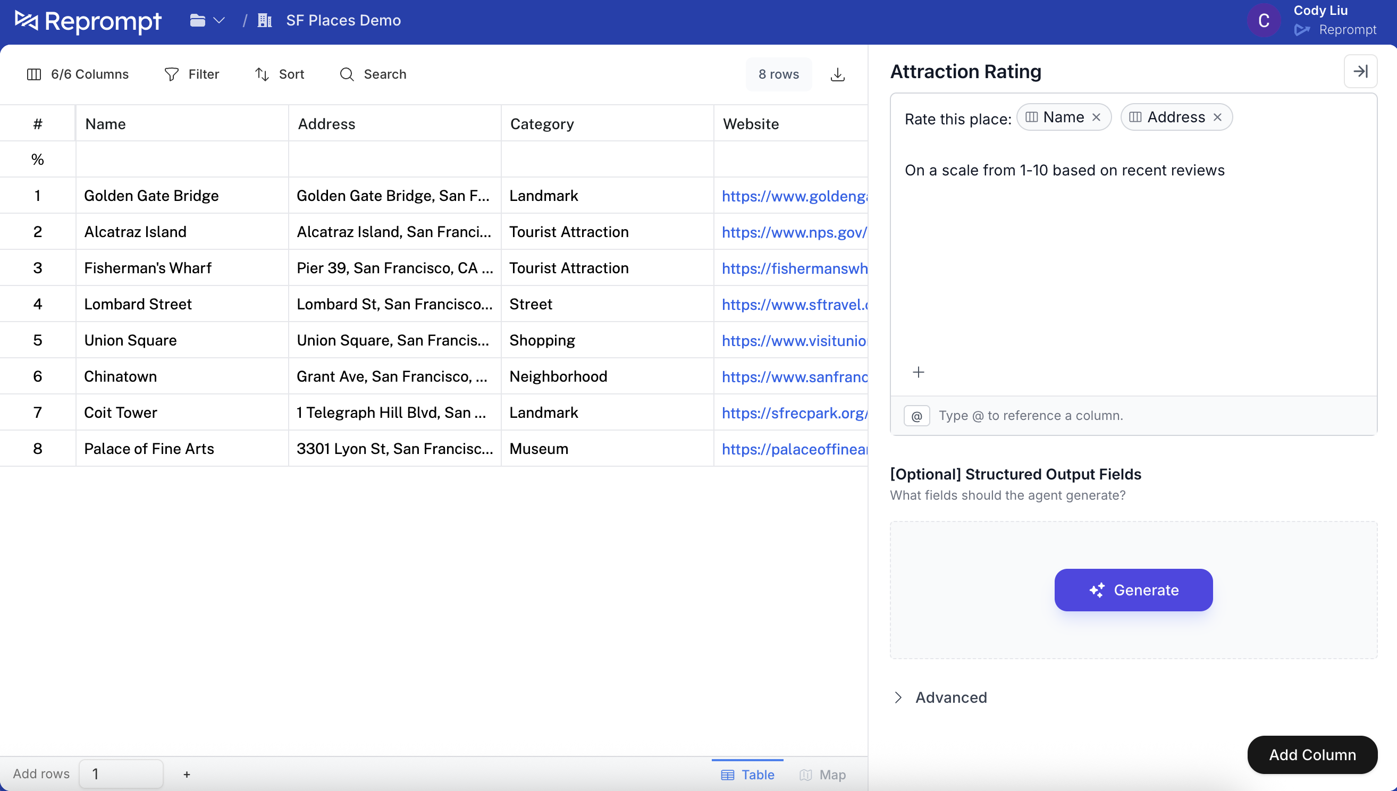Click the @ column reference icon
Screen dimensions: 1397x791
click(916, 415)
